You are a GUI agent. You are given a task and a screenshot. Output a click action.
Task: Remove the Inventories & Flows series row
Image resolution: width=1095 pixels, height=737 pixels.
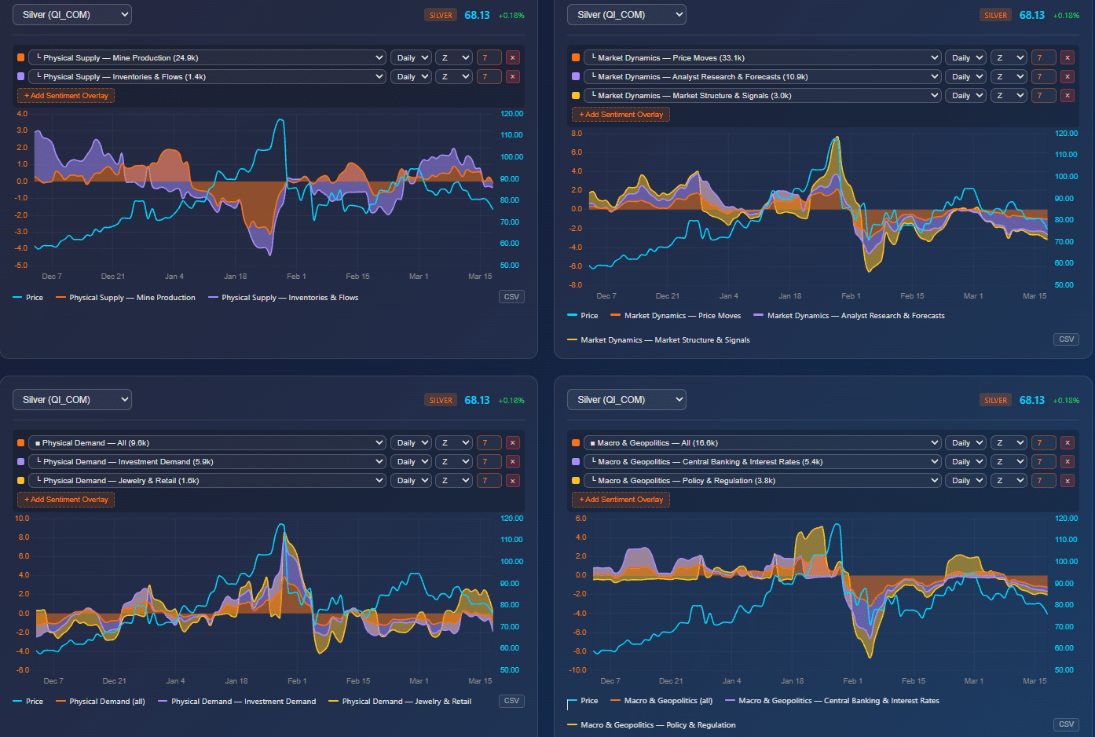[x=512, y=76]
